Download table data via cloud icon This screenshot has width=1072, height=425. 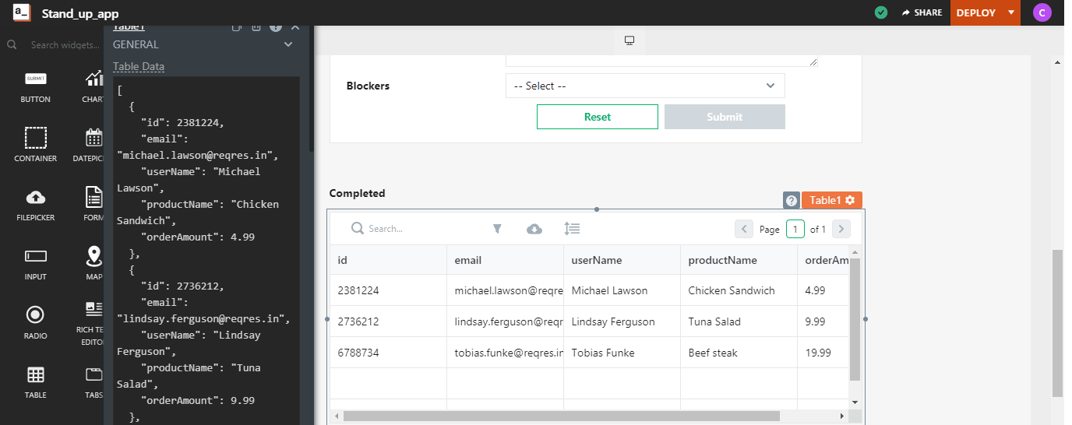[x=534, y=229]
